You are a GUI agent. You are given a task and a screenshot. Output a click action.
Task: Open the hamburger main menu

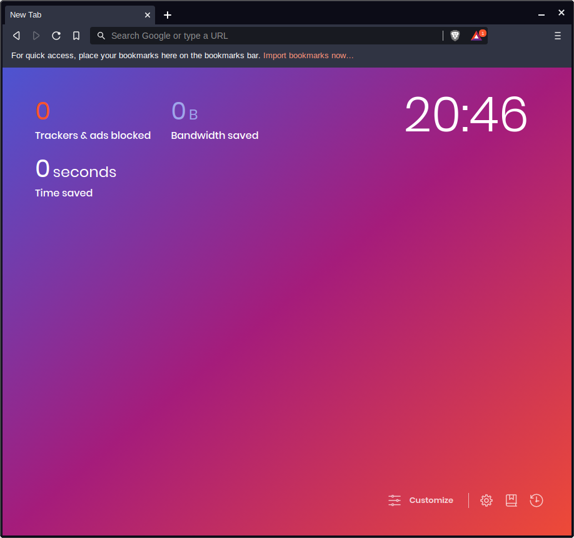[x=558, y=36]
